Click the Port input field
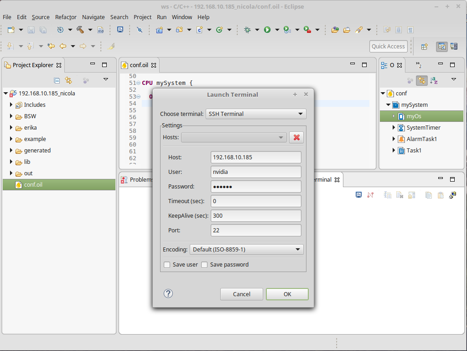Screen dimensions: 467x351 tap(256, 230)
